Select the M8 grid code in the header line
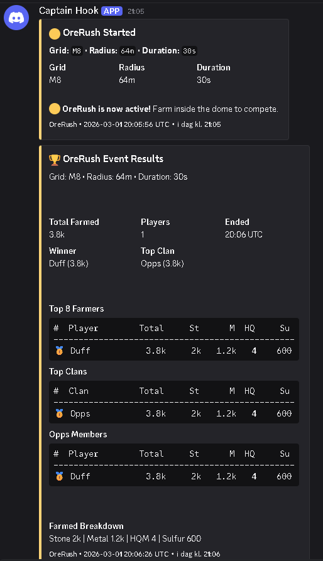The image size is (323, 561). [x=77, y=51]
